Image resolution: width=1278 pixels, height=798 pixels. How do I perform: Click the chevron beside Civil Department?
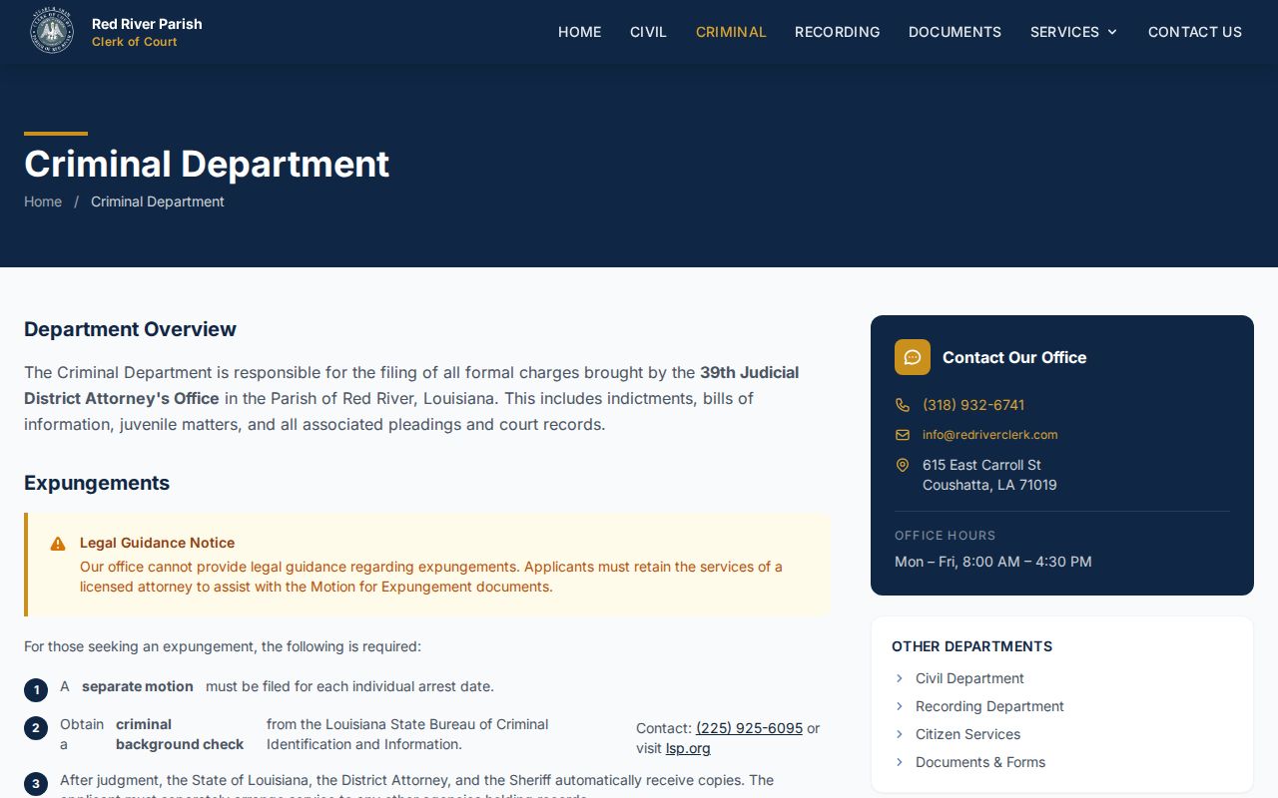pos(900,678)
